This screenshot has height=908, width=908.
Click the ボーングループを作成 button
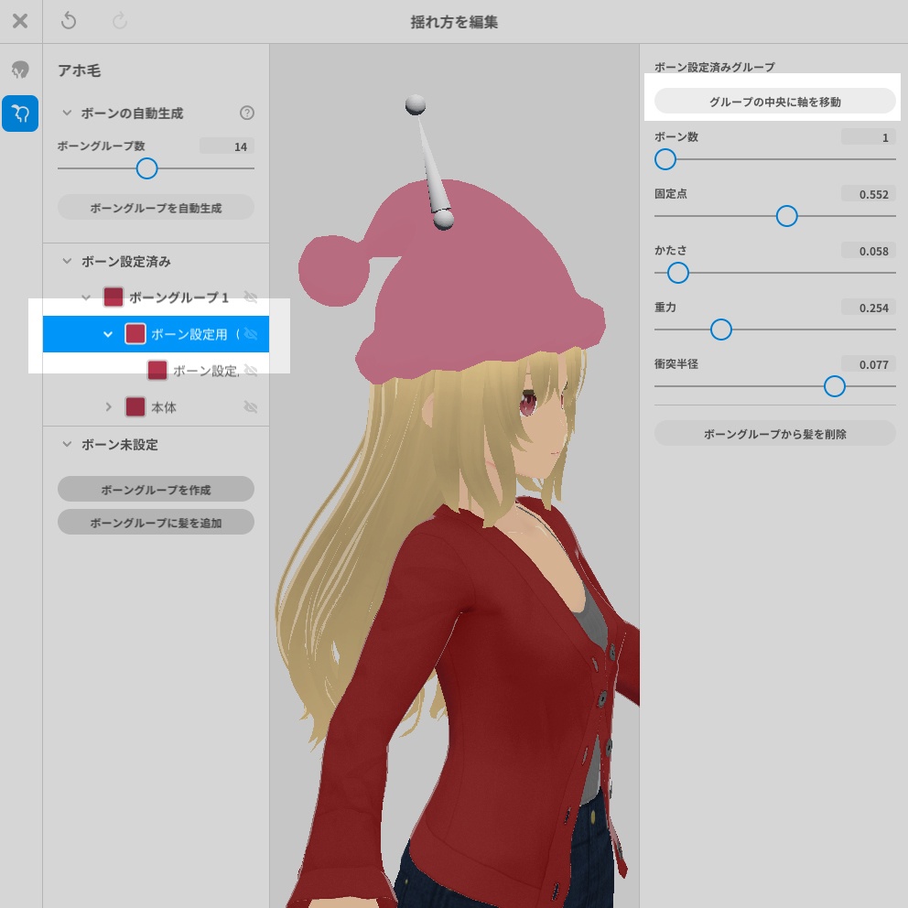click(x=156, y=488)
